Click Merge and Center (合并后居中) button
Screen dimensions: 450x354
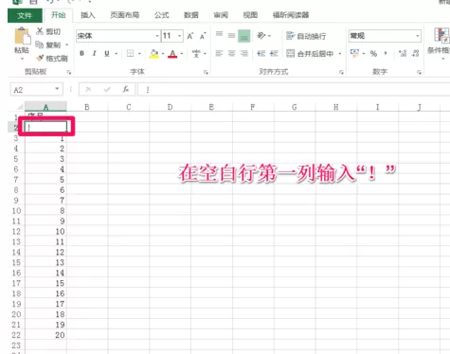click(x=310, y=54)
